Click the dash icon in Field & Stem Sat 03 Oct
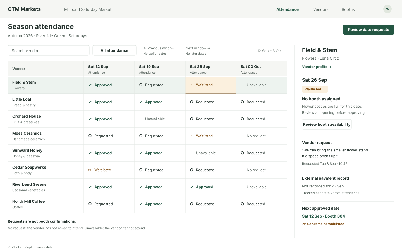 [x=243, y=85]
